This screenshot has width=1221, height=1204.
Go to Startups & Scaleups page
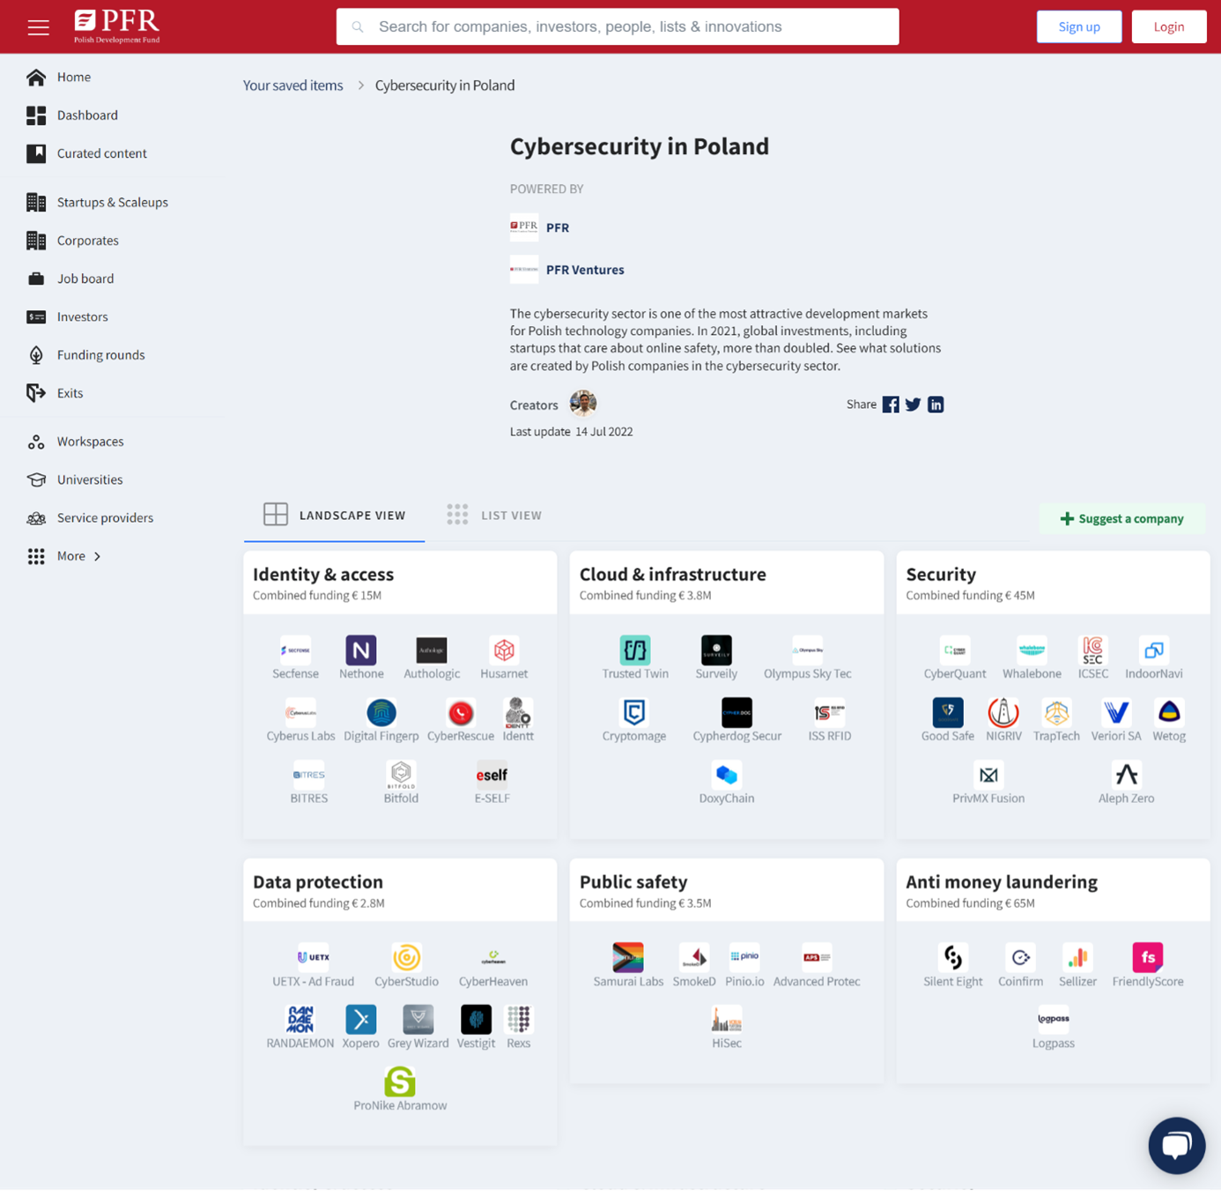point(112,203)
